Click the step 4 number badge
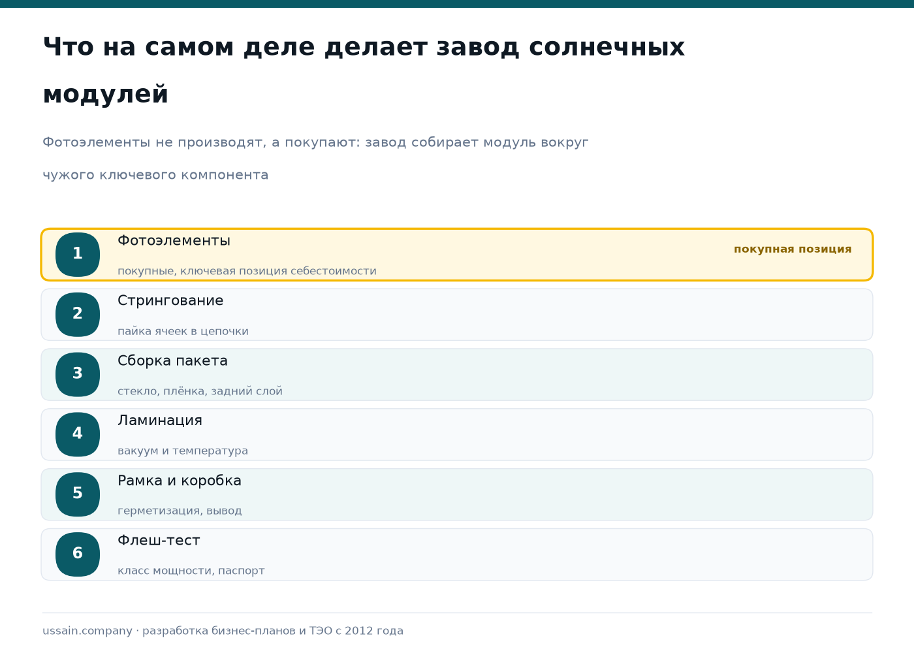Image resolution: width=914 pixels, height=653 pixels. coord(78,434)
